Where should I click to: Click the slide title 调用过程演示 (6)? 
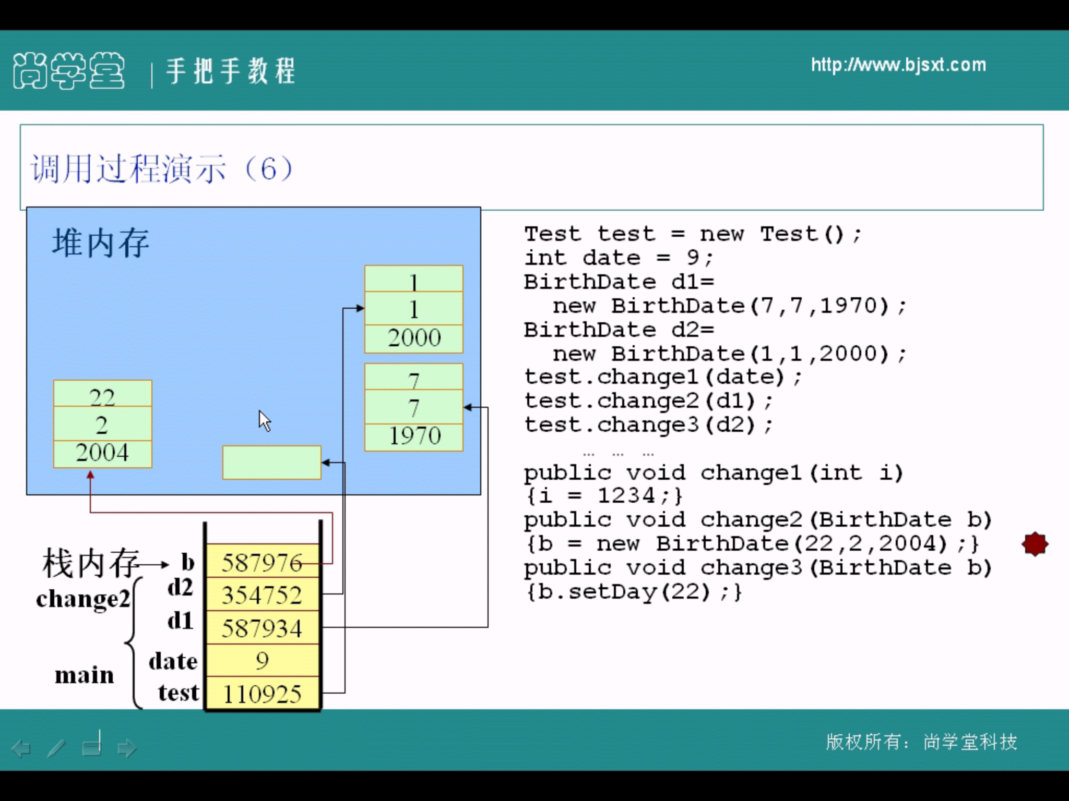[x=161, y=168]
